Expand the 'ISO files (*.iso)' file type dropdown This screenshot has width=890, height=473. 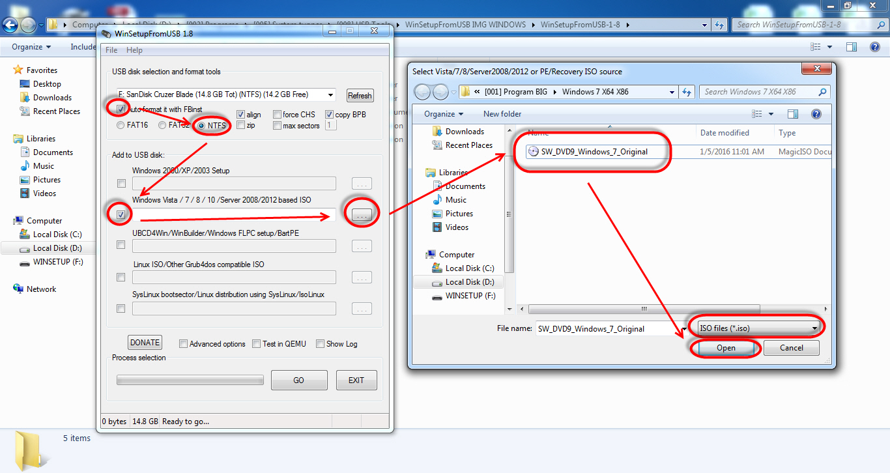click(814, 328)
